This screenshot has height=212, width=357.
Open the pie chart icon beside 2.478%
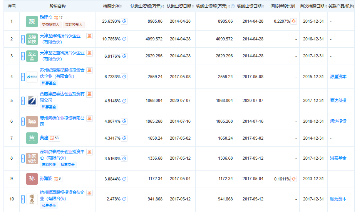click(124, 199)
